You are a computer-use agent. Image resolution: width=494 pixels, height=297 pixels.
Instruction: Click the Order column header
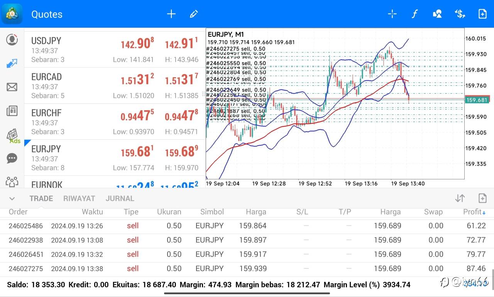[18, 212]
